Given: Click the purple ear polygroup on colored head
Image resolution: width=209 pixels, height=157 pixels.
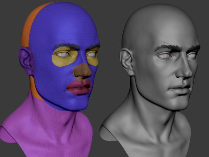Looking at the screenshot, I should 26,61.
